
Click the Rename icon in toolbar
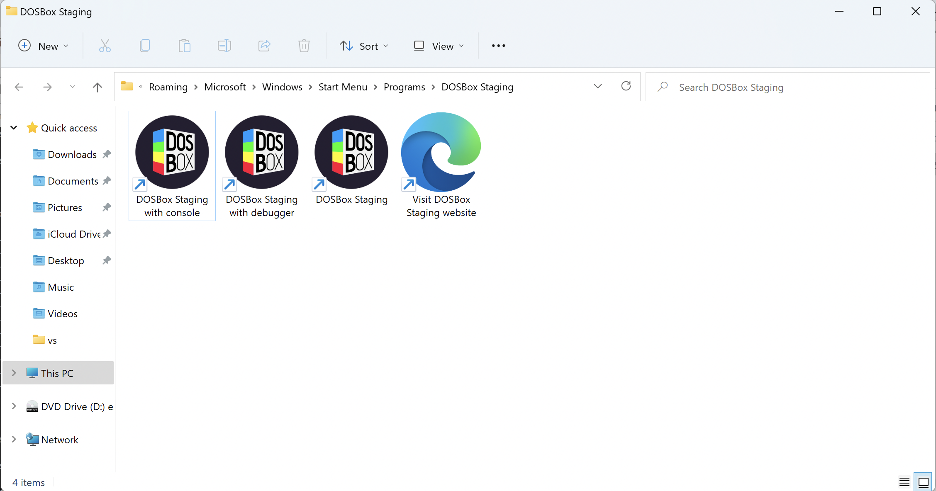(x=224, y=46)
